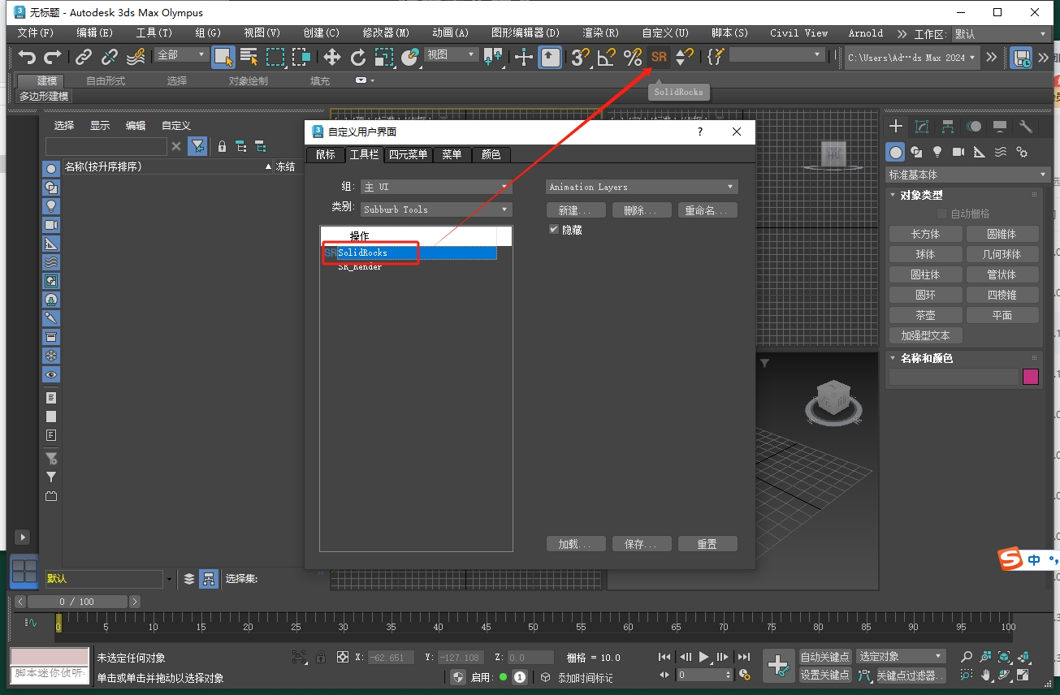This screenshot has height=695, width=1060.
Task: Pick the Select and Move tool
Action: coord(331,57)
